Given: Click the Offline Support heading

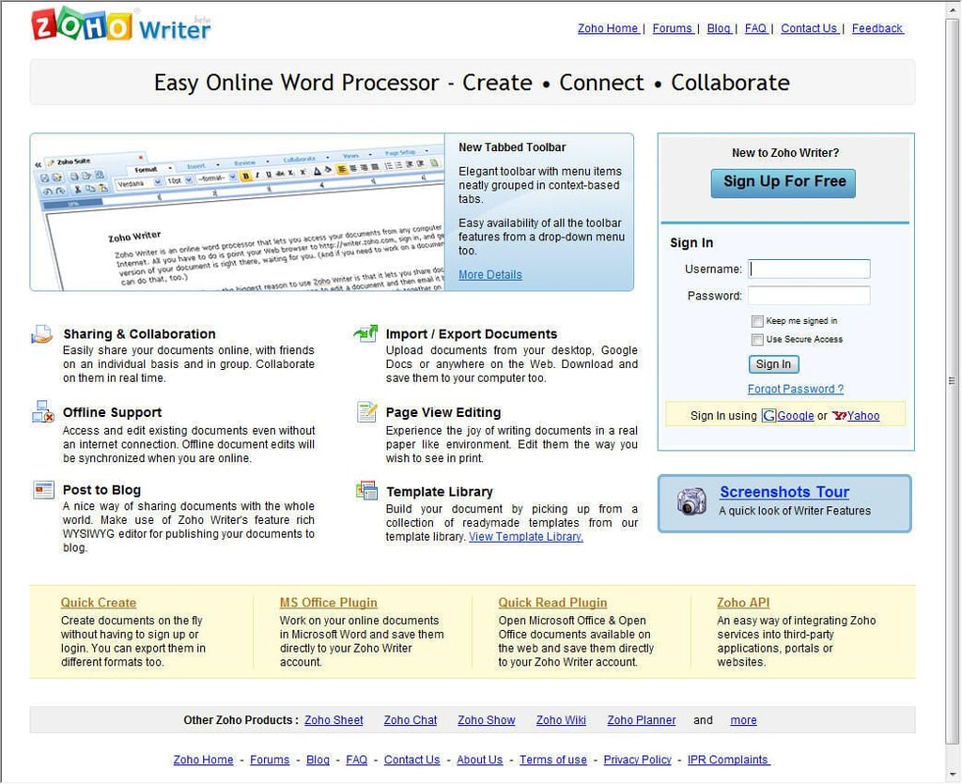Looking at the screenshot, I should 113,412.
